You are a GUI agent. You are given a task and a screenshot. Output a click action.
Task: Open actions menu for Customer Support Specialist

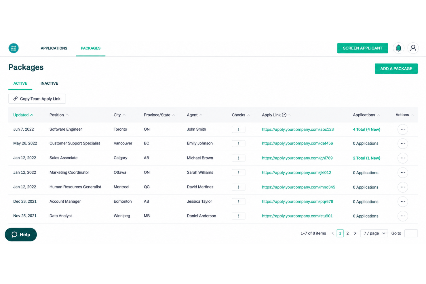[x=403, y=144]
